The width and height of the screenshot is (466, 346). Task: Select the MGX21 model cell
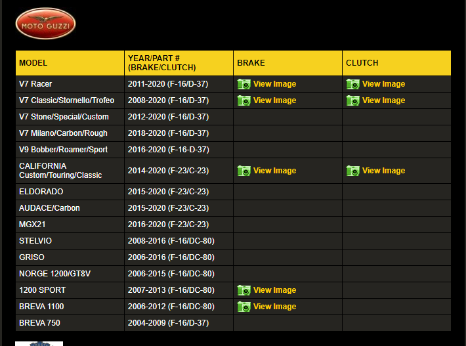(x=70, y=225)
